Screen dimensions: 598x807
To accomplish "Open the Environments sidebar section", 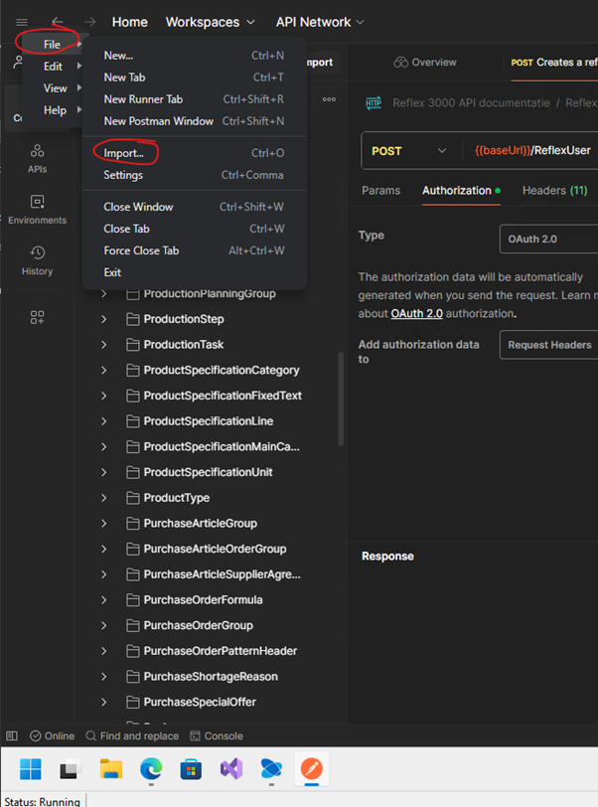I will pos(37,210).
